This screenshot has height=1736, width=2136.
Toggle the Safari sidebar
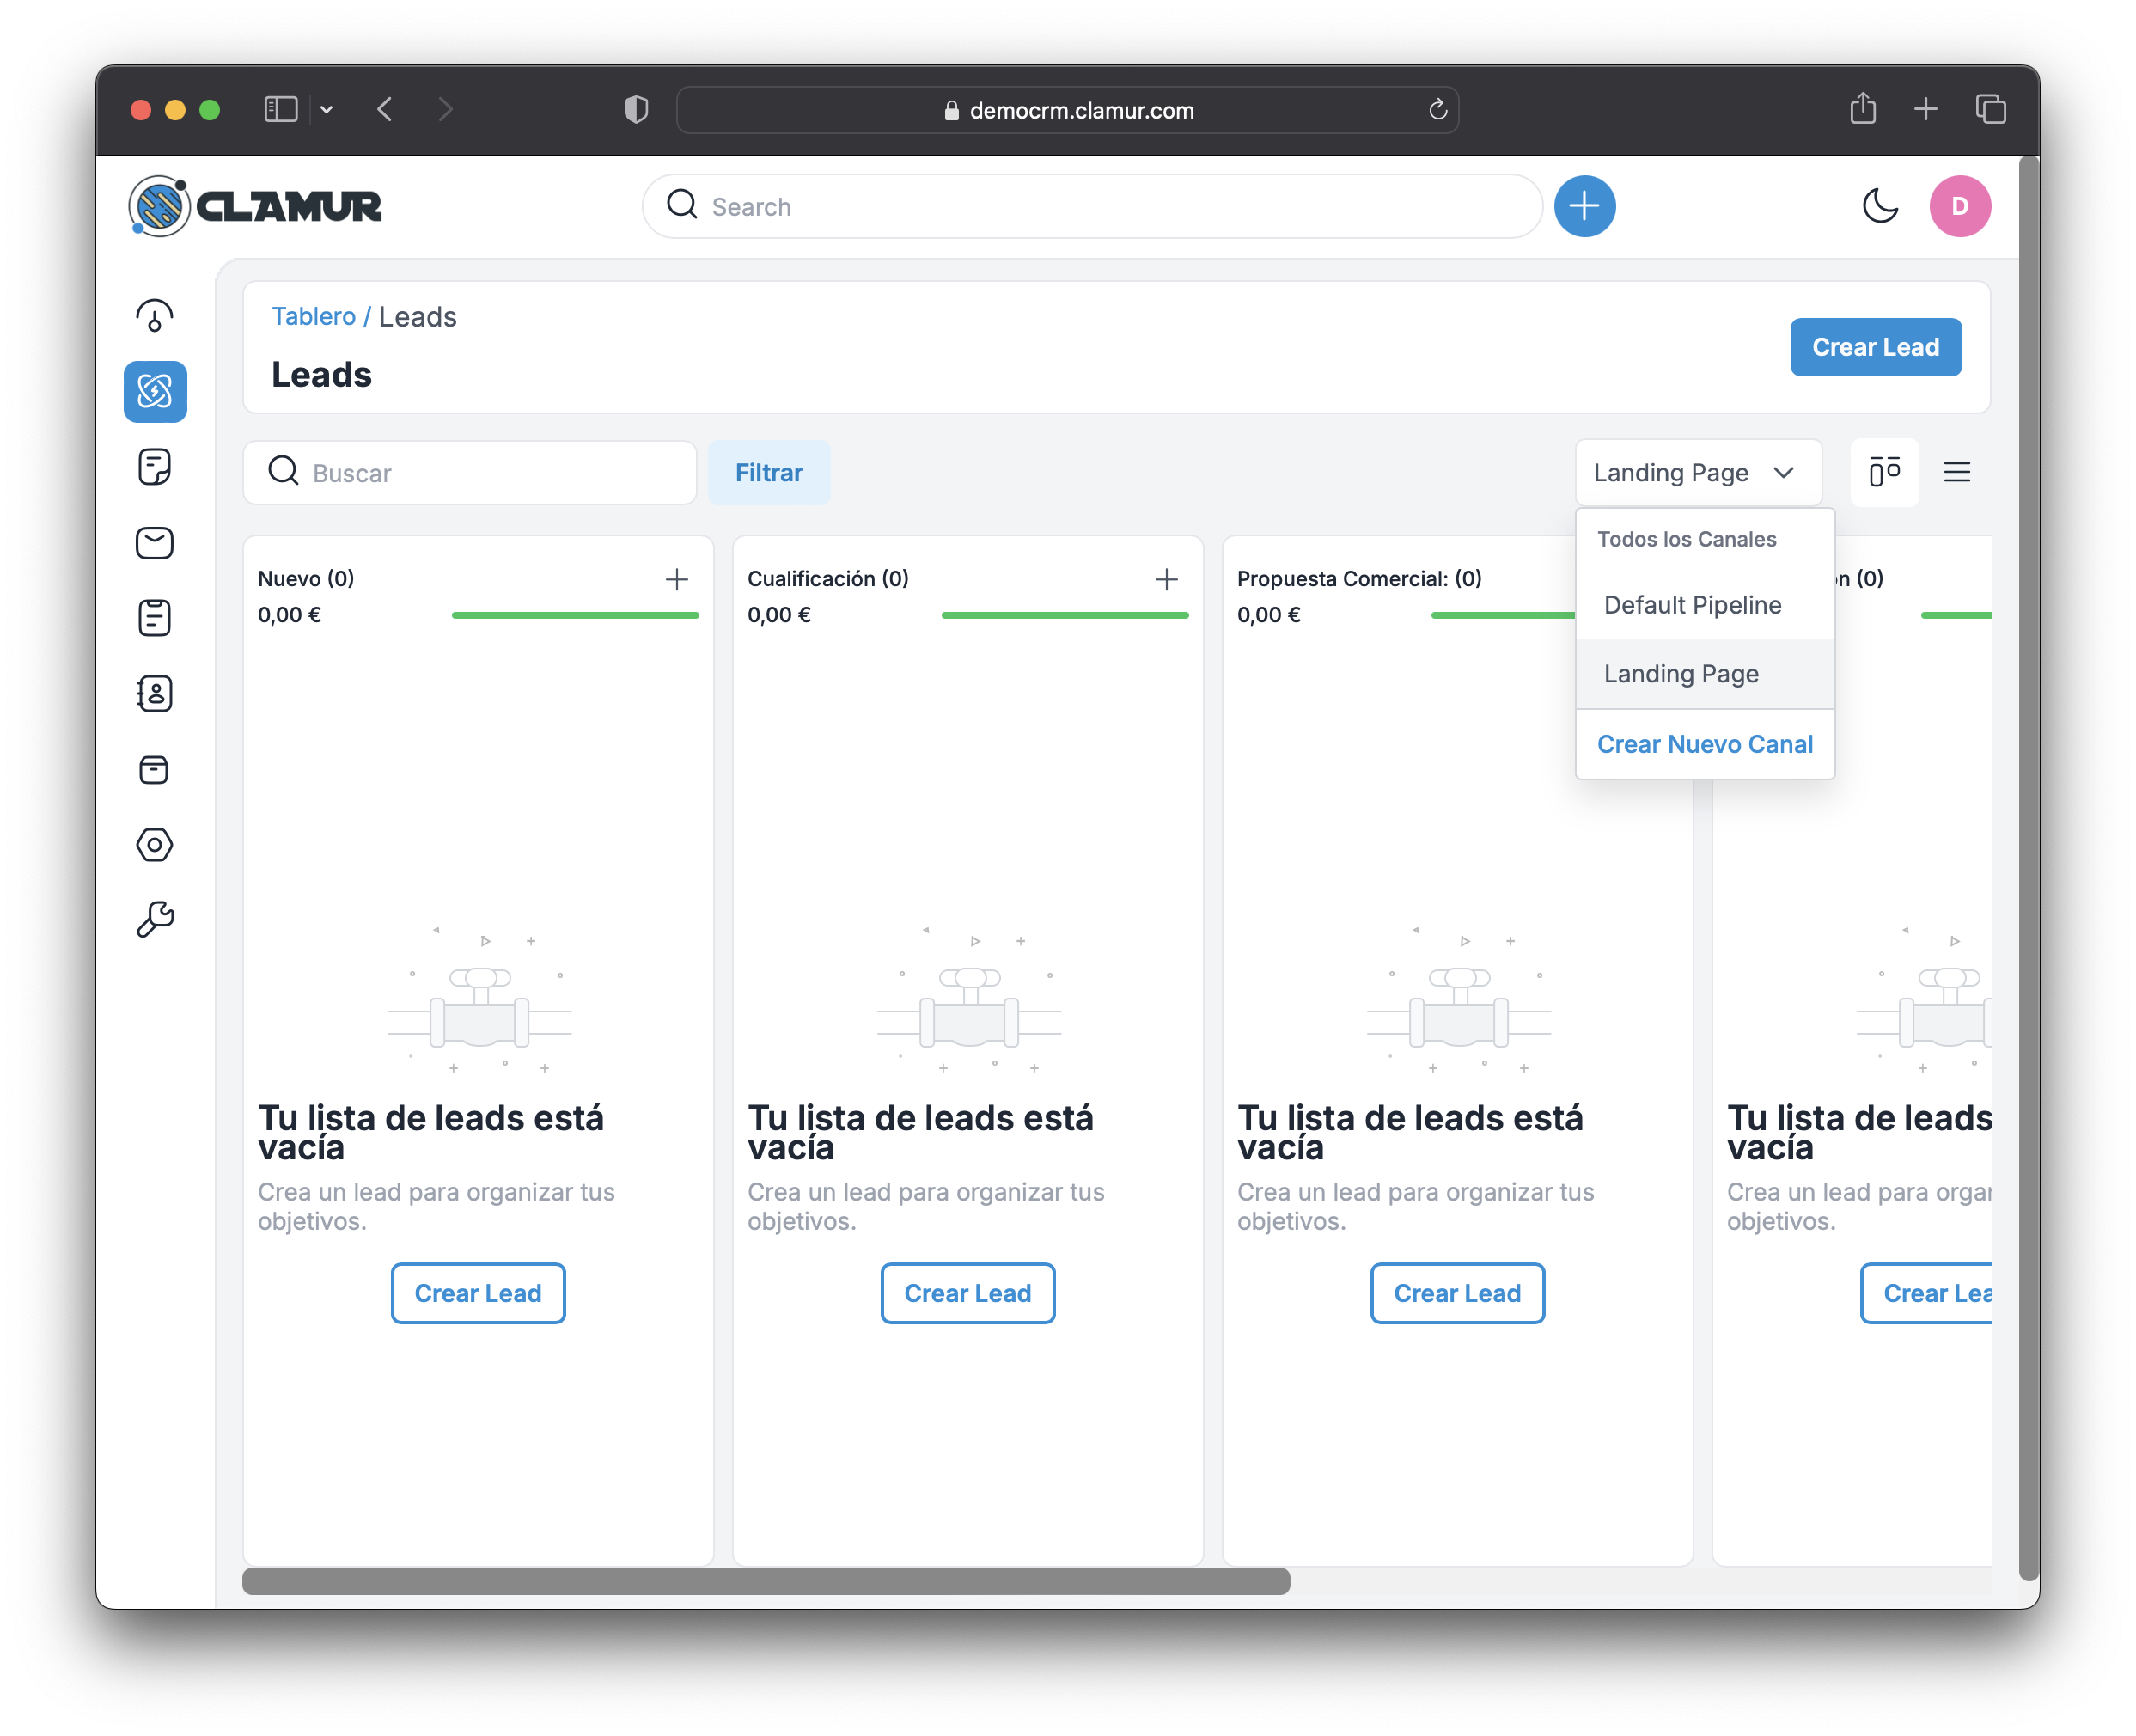point(281,108)
